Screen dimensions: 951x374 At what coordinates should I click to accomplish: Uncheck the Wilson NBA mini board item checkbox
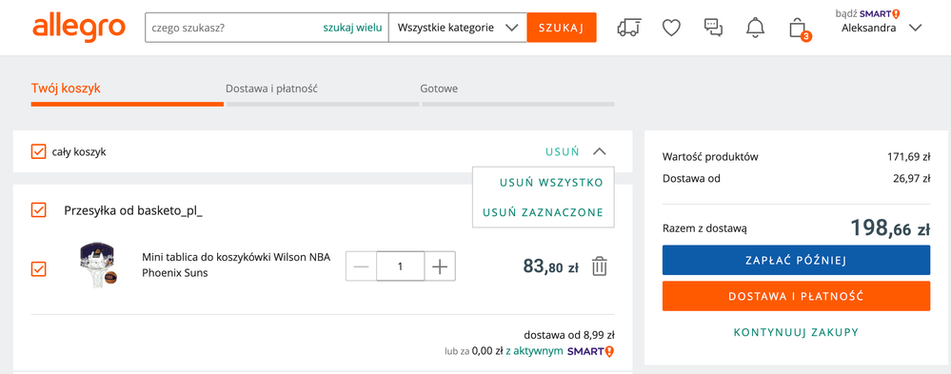(x=38, y=268)
